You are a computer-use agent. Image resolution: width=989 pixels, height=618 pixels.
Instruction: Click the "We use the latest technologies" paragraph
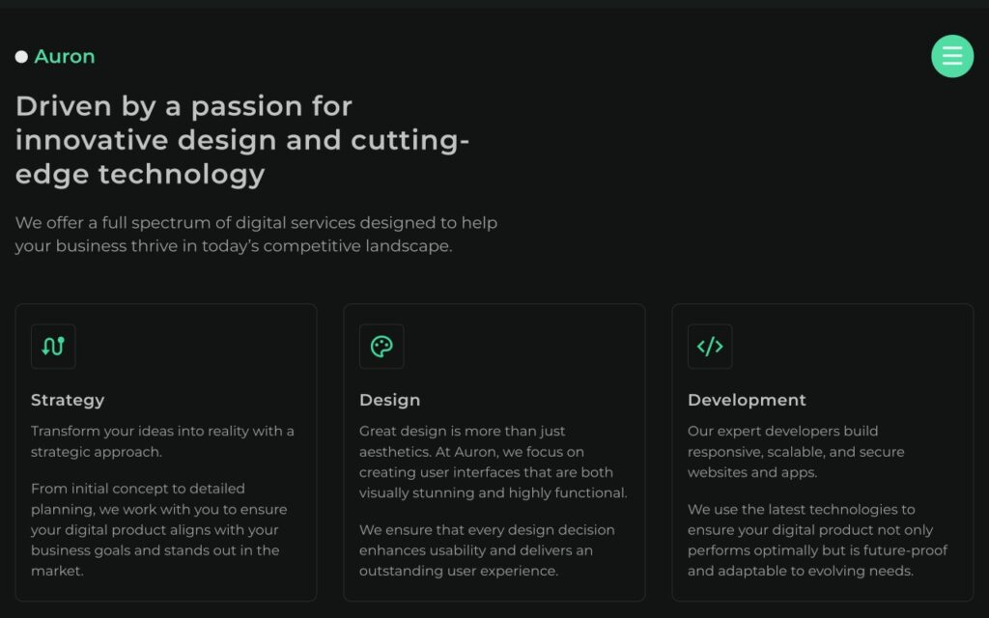pyautogui.click(x=817, y=540)
